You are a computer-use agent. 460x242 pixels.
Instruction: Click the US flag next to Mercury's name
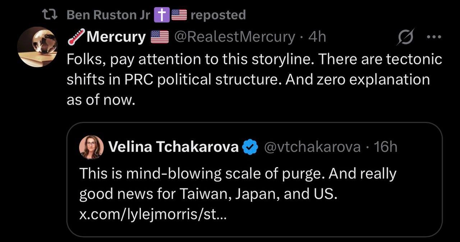[160, 37]
